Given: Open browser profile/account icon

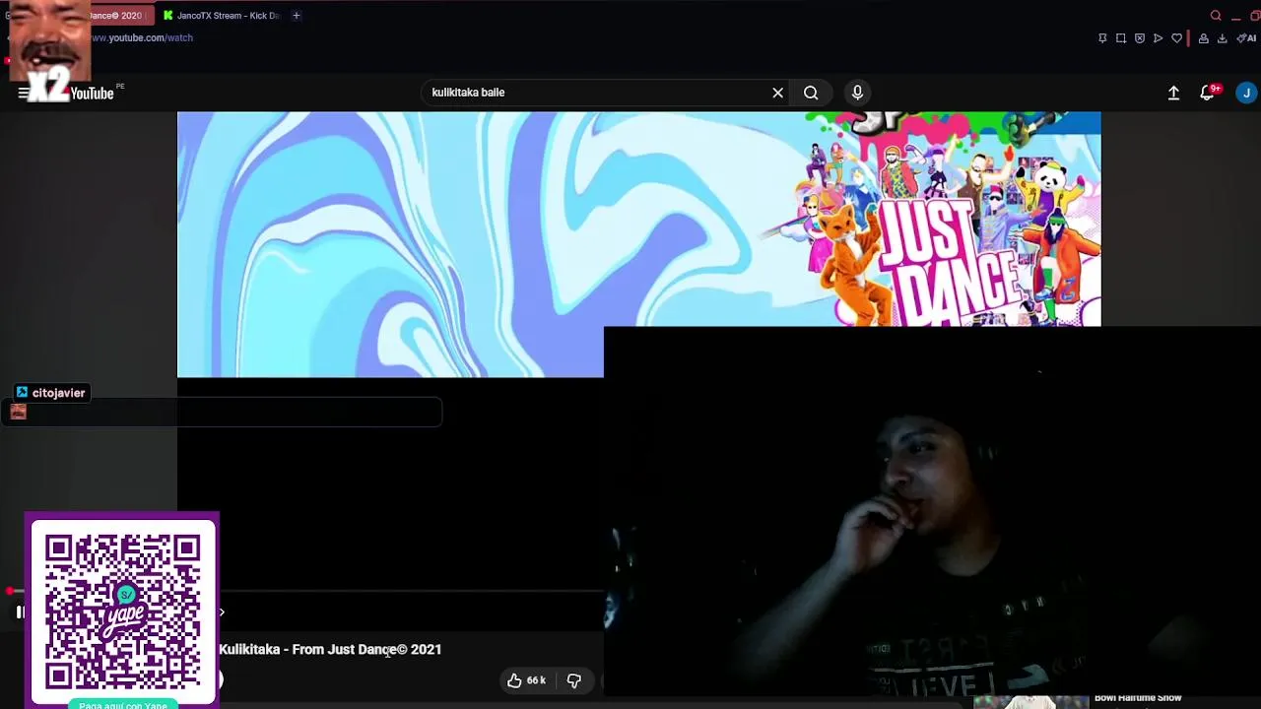Looking at the screenshot, I should coord(1203,38).
